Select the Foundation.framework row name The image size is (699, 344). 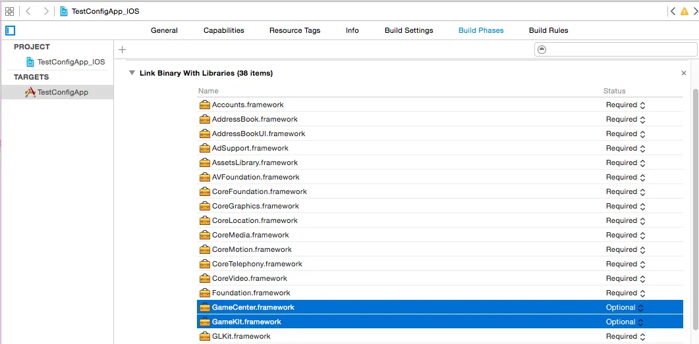[x=251, y=293]
